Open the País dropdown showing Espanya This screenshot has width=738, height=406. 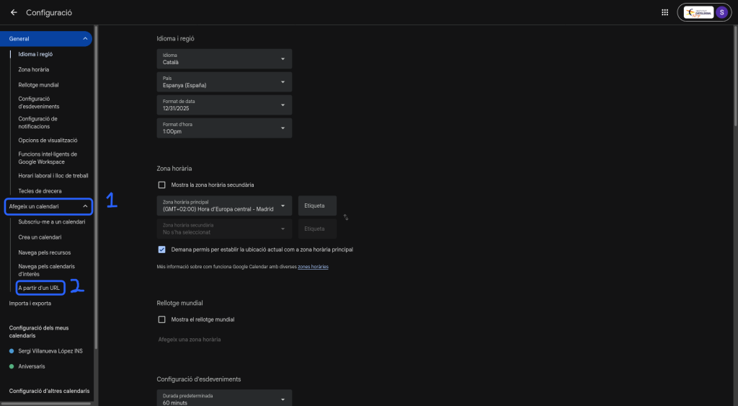pyautogui.click(x=224, y=82)
